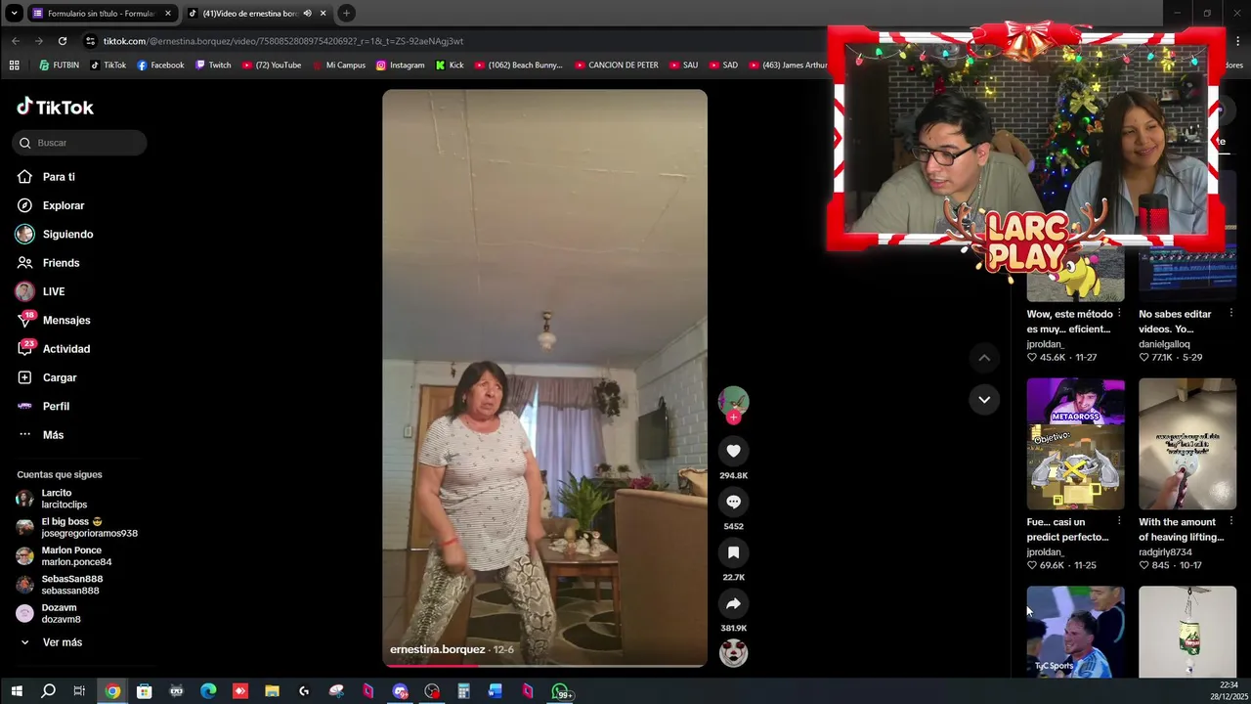This screenshot has width=1251, height=704.
Task: Open WhatsApp from the taskbar
Action: point(561,691)
